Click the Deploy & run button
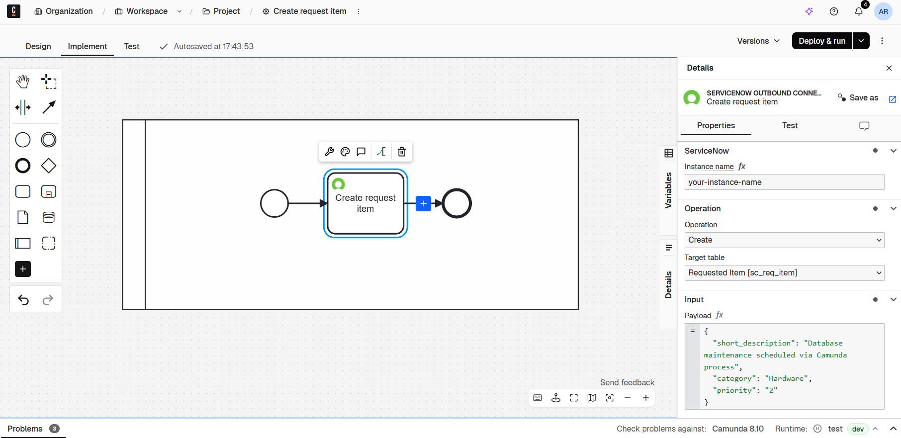Viewport: 901px width, 438px height. click(822, 41)
